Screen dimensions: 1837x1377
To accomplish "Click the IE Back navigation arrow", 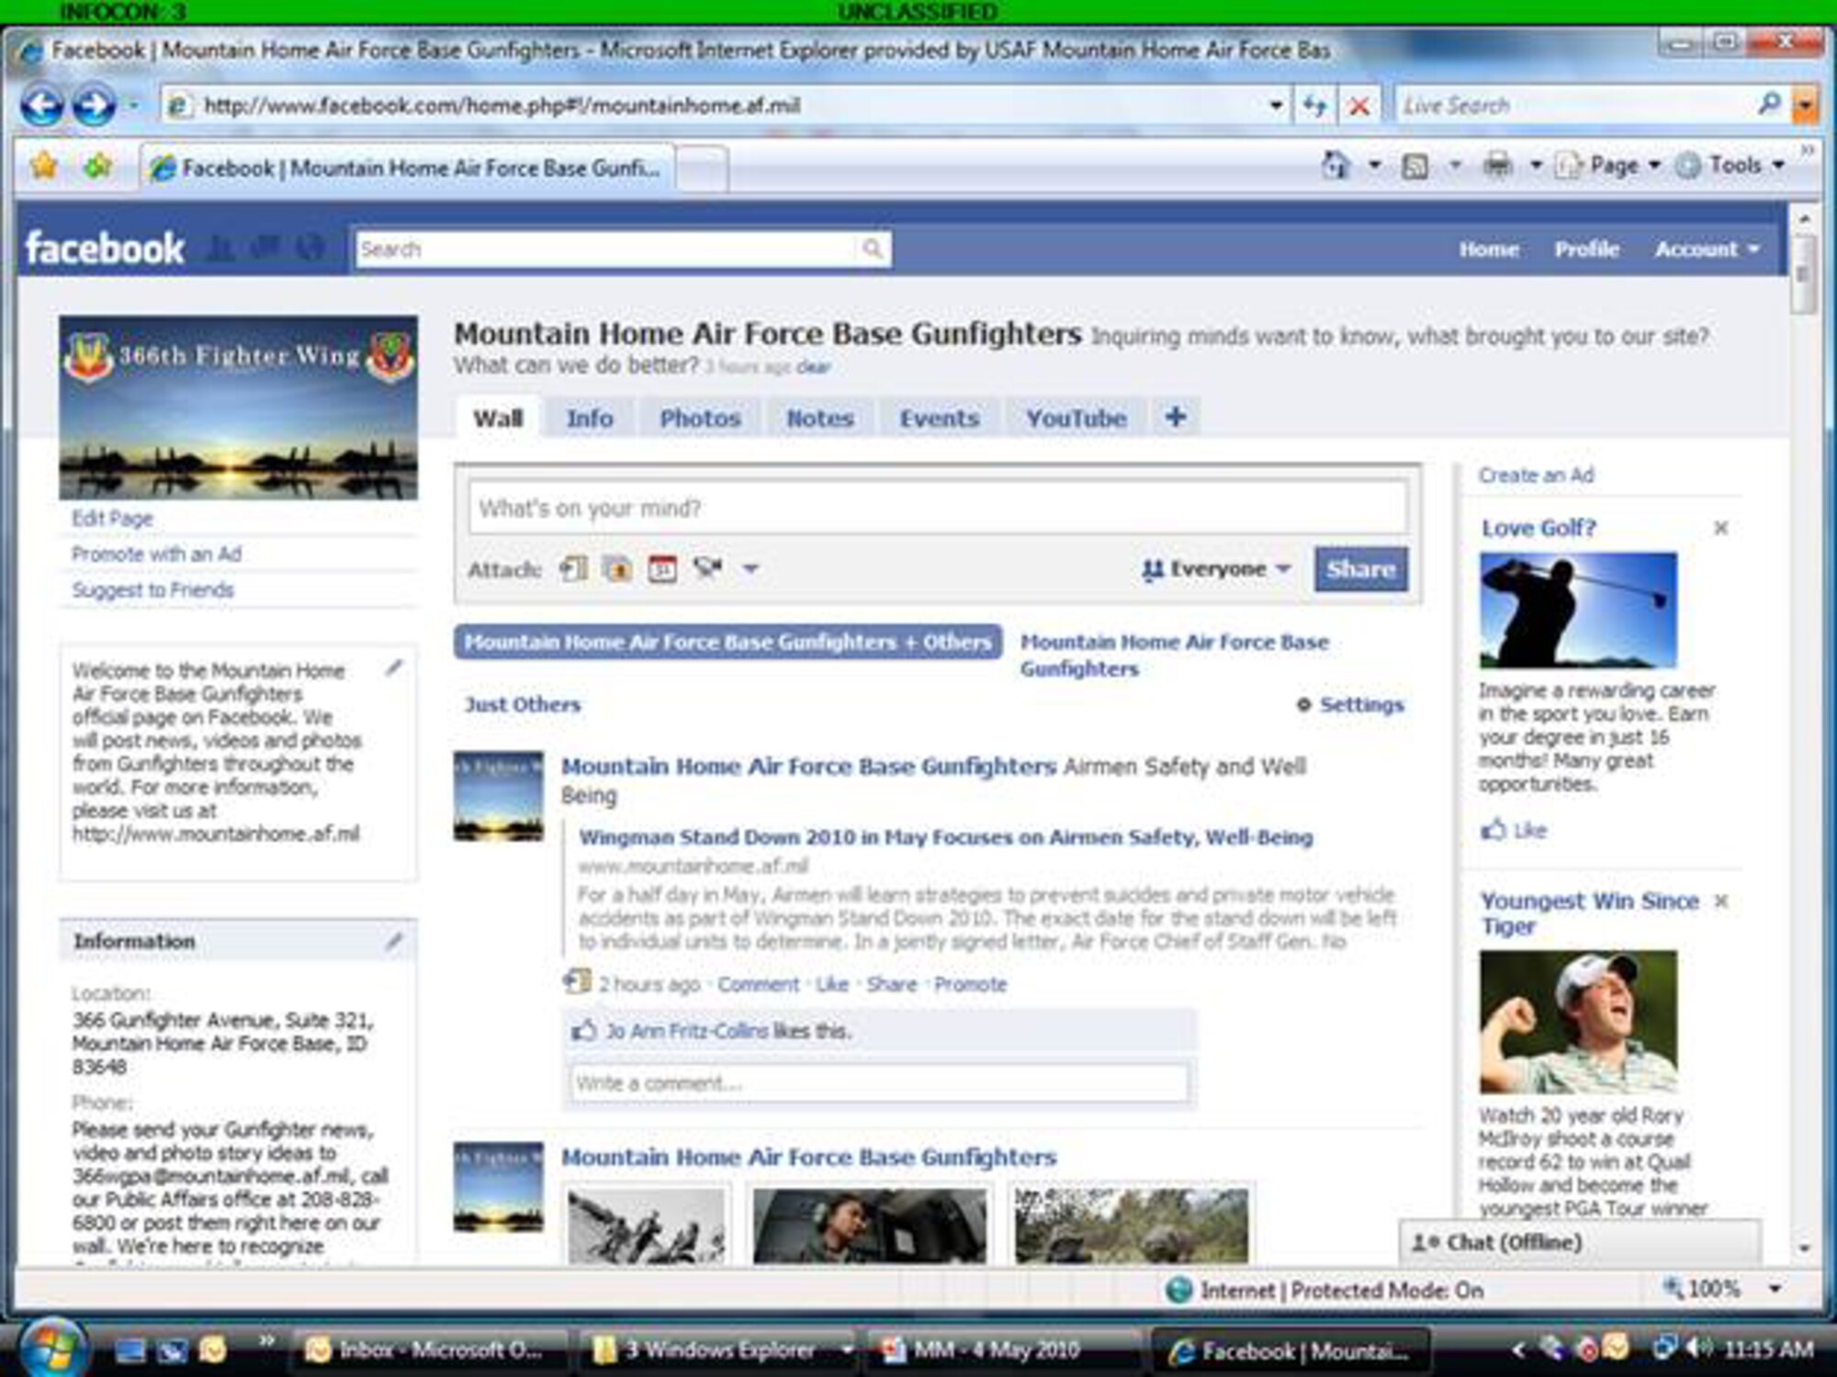I will tap(41, 106).
